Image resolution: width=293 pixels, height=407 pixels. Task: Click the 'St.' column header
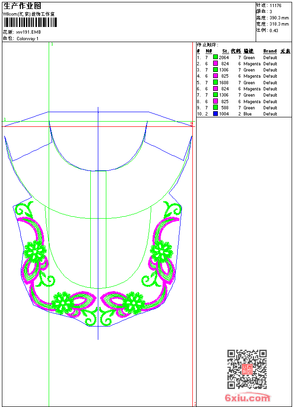tap(225, 51)
